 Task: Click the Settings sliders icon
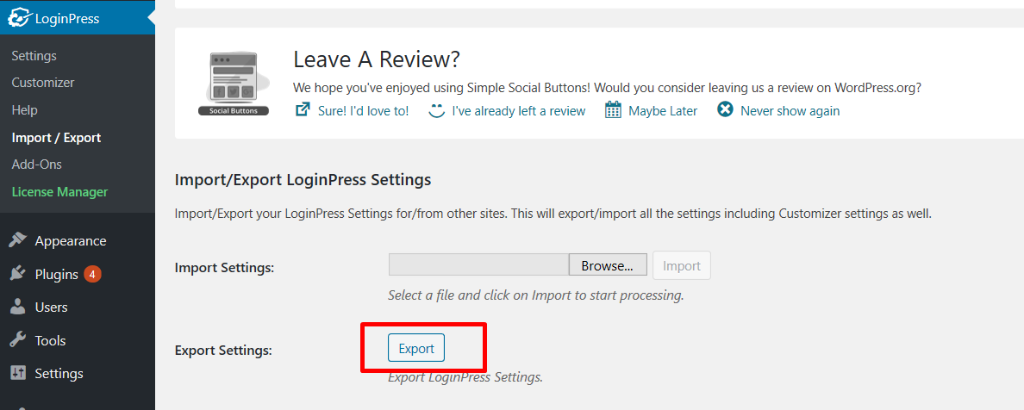tap(17, 374)
